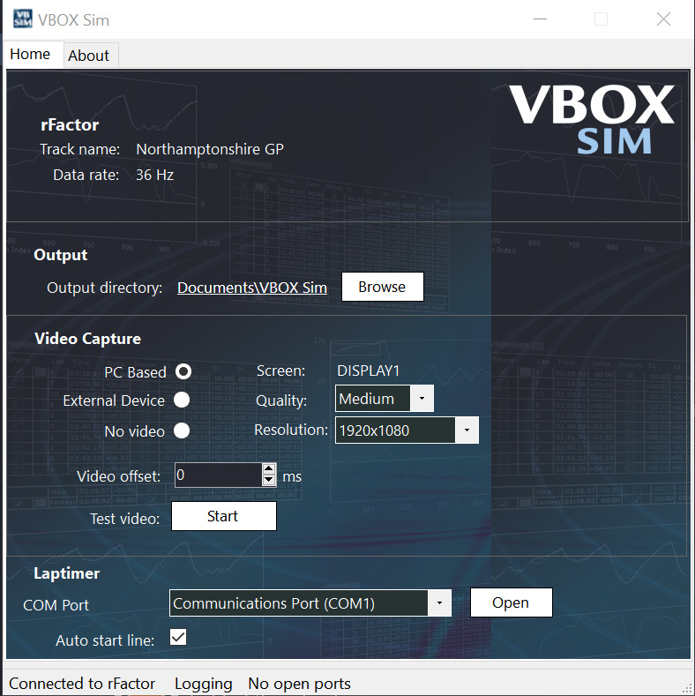Switch to the Home tab
The width and height of the screenshot is (695, 696).
(31, 55)
